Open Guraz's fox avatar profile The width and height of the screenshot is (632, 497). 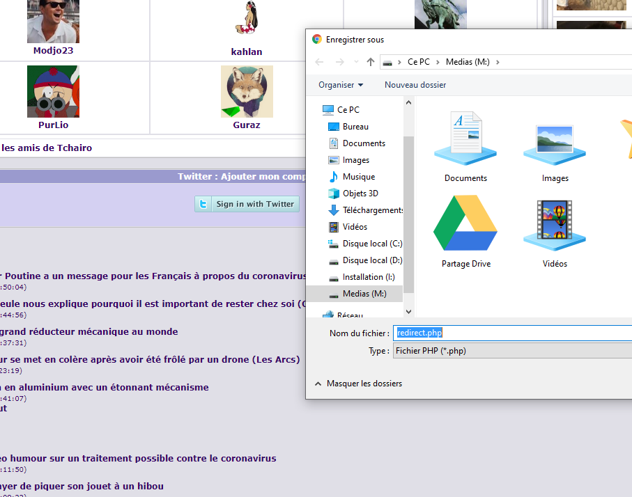pos(247,91)
